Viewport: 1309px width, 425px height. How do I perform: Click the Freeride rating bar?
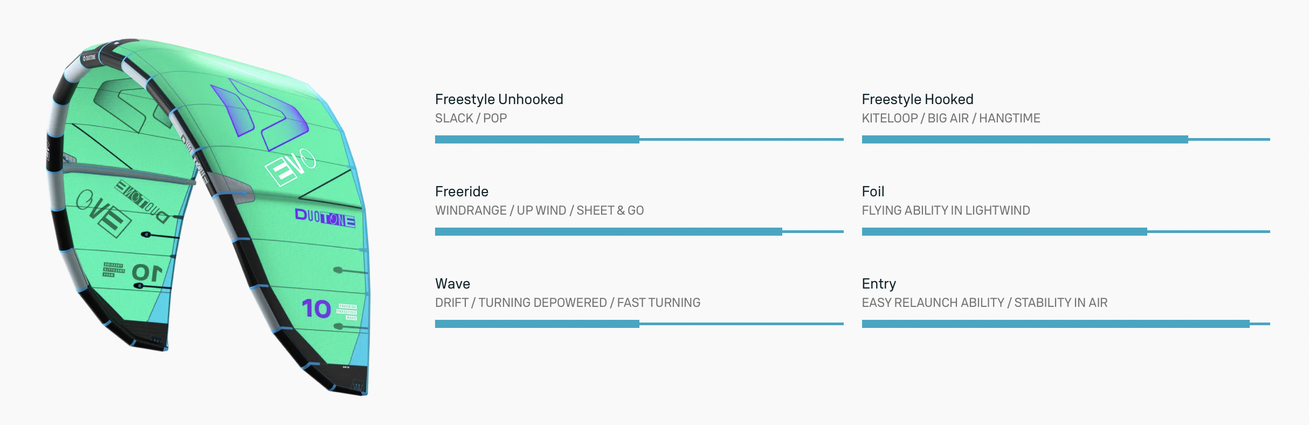639,232
